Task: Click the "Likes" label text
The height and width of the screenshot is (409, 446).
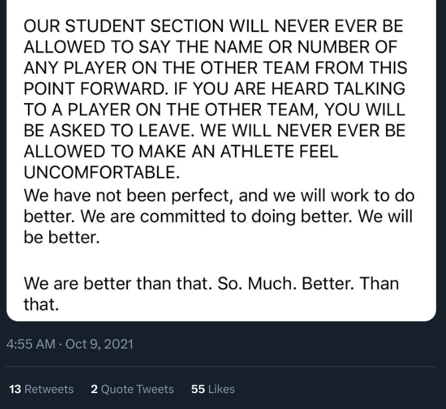Action: pyautogui.click(x=222, y=389)
